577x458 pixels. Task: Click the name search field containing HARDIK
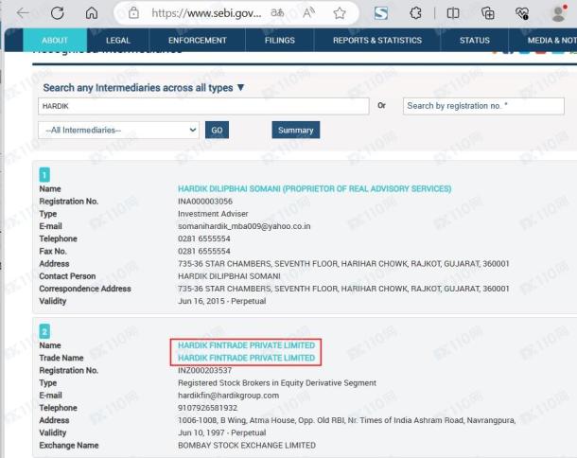[203, 106]
